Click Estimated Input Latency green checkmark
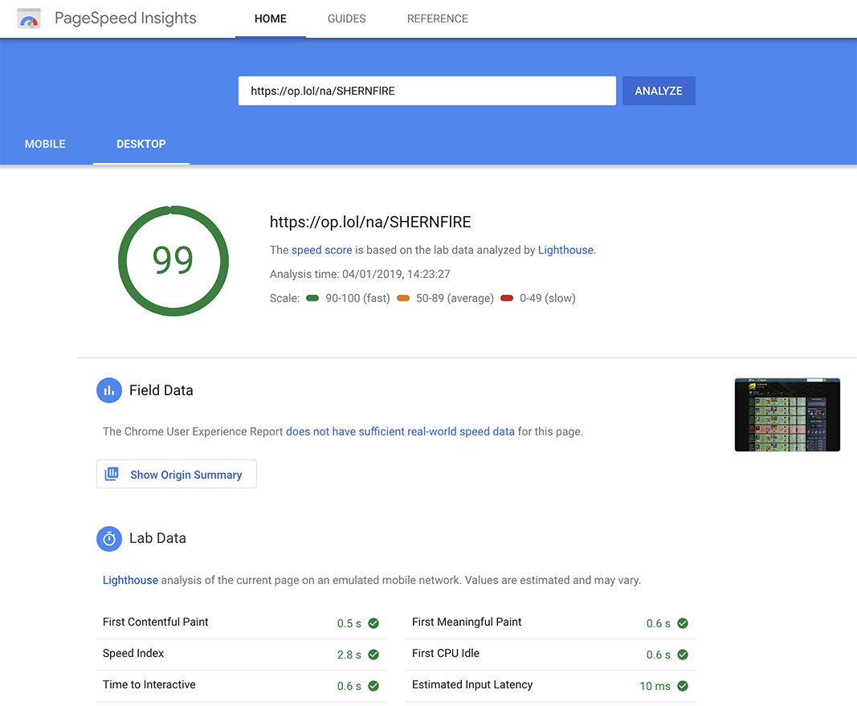 click(x=683, y=686)
